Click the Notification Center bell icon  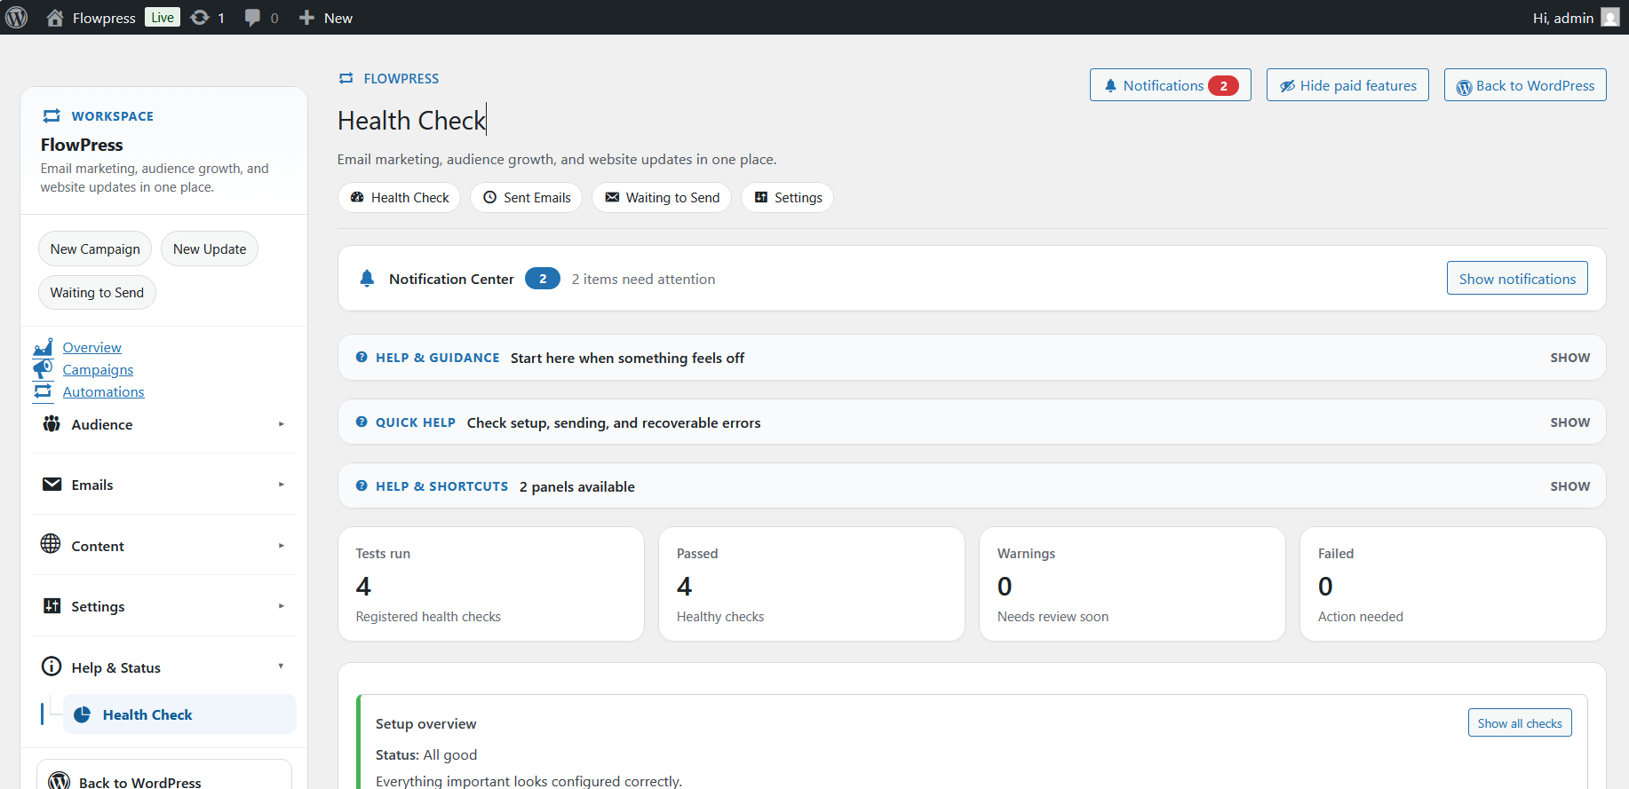[367, 279]
